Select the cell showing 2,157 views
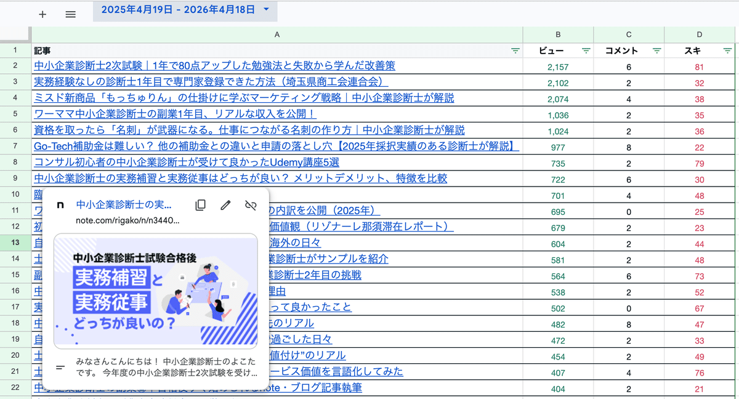The image size is (739, 399). coord(557,66)
